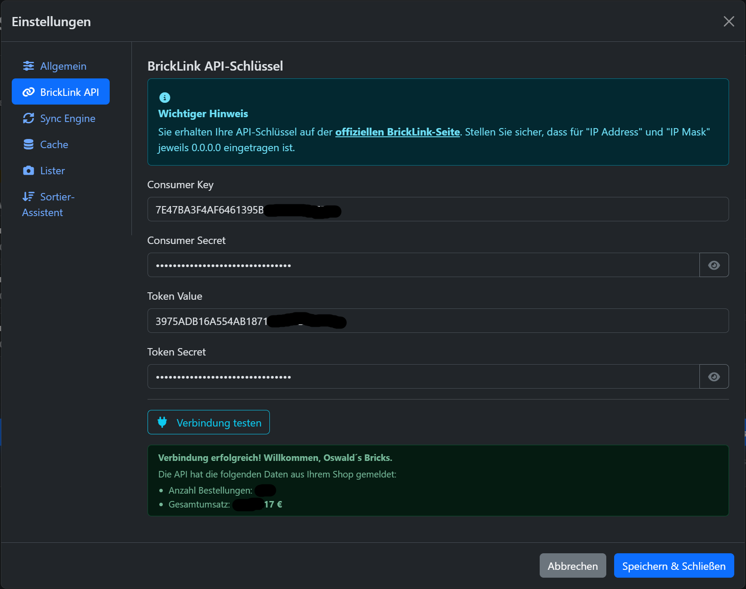Click the Consumer Key label
This screenshot has height=589, width=746.
180,185
